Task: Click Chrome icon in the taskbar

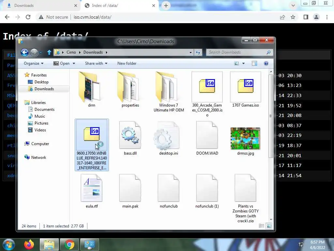Action: [69, 244]
